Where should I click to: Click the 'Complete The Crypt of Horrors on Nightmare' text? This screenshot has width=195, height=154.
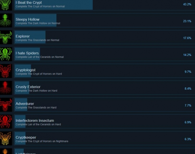[x=42, y=141]
